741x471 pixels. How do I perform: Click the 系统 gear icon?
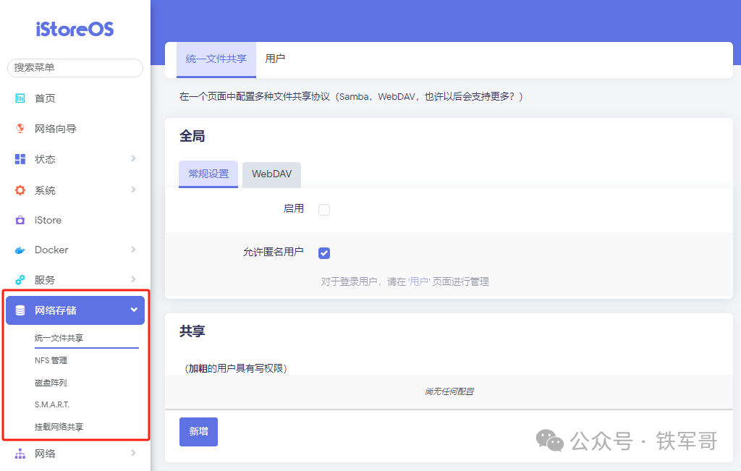pos(20,190)
